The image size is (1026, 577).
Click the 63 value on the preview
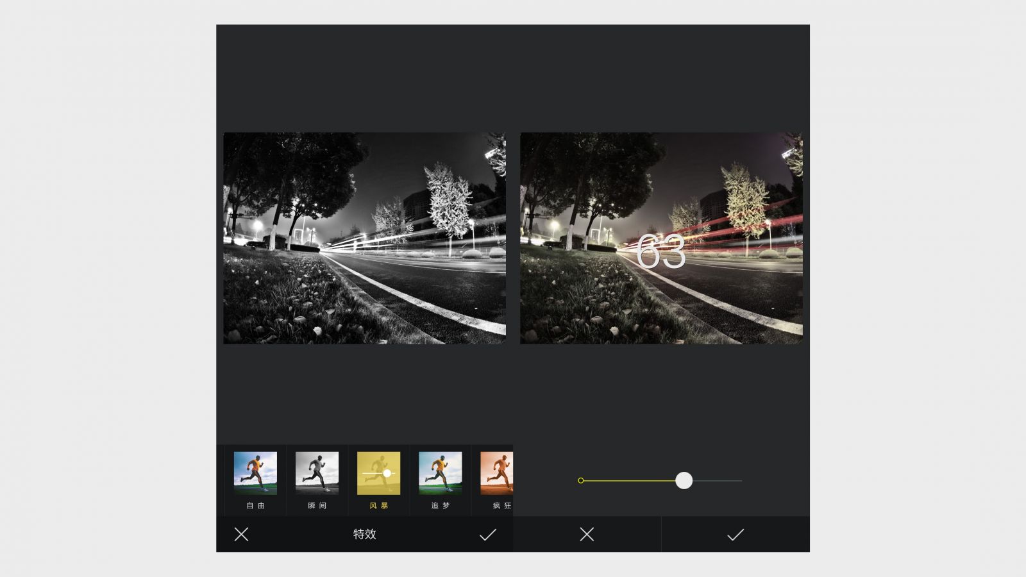click(660, 252)
